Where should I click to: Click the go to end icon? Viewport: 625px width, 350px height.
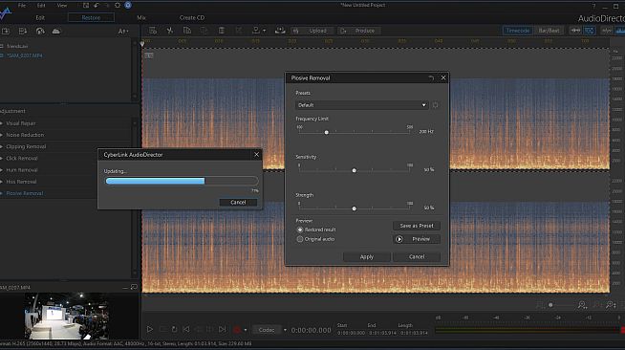(x=222, y=329)
